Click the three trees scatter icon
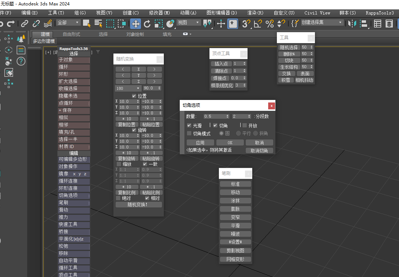The height and width of the screenshot is (277, 399). pyautogui.click(x=21, y=39)
